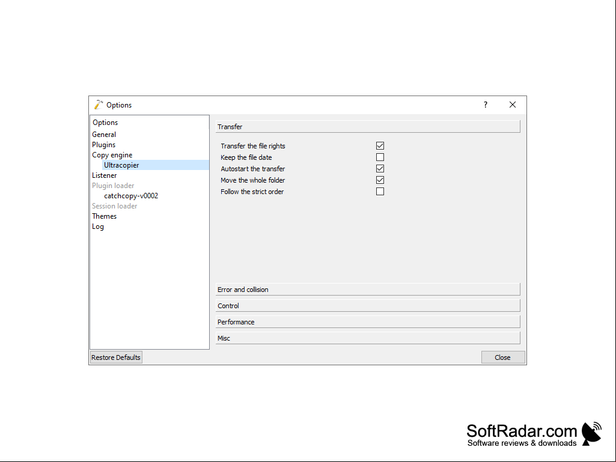The width and height of the screenshot is (616, 462).
Task: Uncheck Transfer the file rights checkbox
Action: (x=380, y=146)
